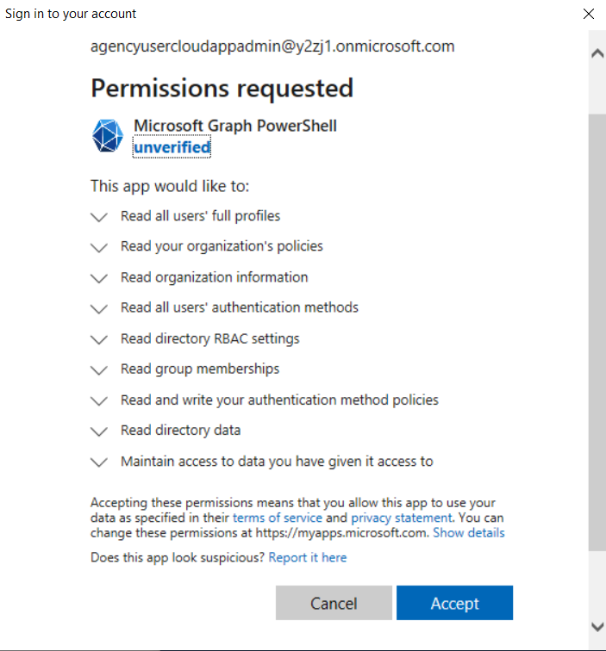Image resolution: width=606 pixels, height=651 pixels.
Task: Click the 'Report it here' link
Action: coord(308,557)
